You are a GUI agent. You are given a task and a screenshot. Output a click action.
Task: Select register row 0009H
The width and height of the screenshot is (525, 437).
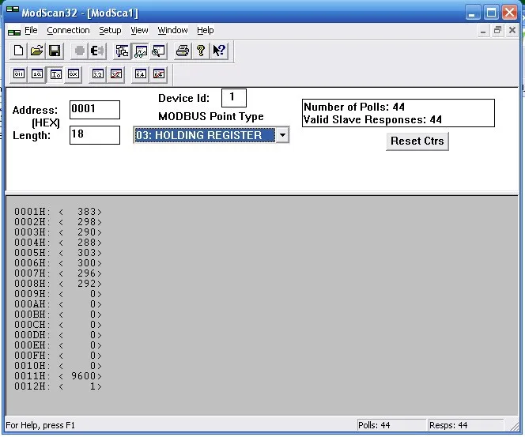(58, 294)
